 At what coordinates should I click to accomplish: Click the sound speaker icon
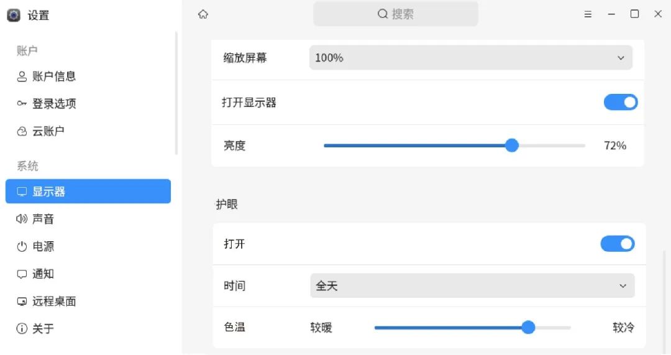[22, 219]
